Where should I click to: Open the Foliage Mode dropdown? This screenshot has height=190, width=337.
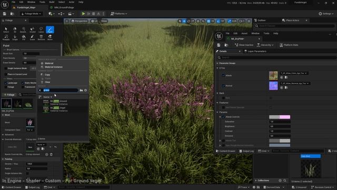pos(31,14)
